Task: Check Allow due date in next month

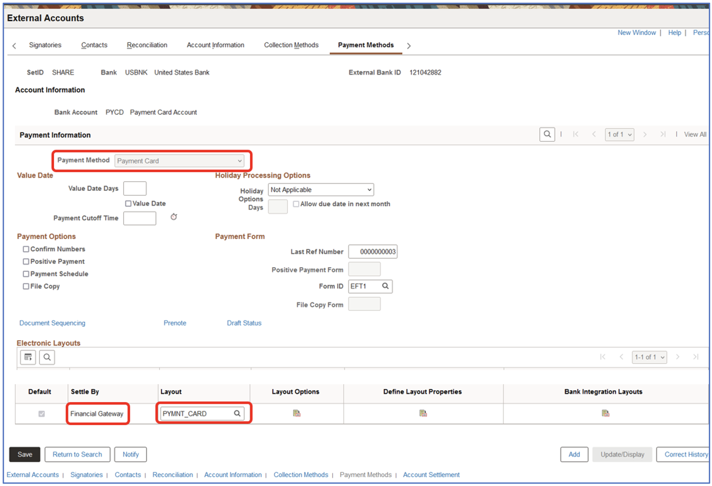Action: click(x=296, y=204)
